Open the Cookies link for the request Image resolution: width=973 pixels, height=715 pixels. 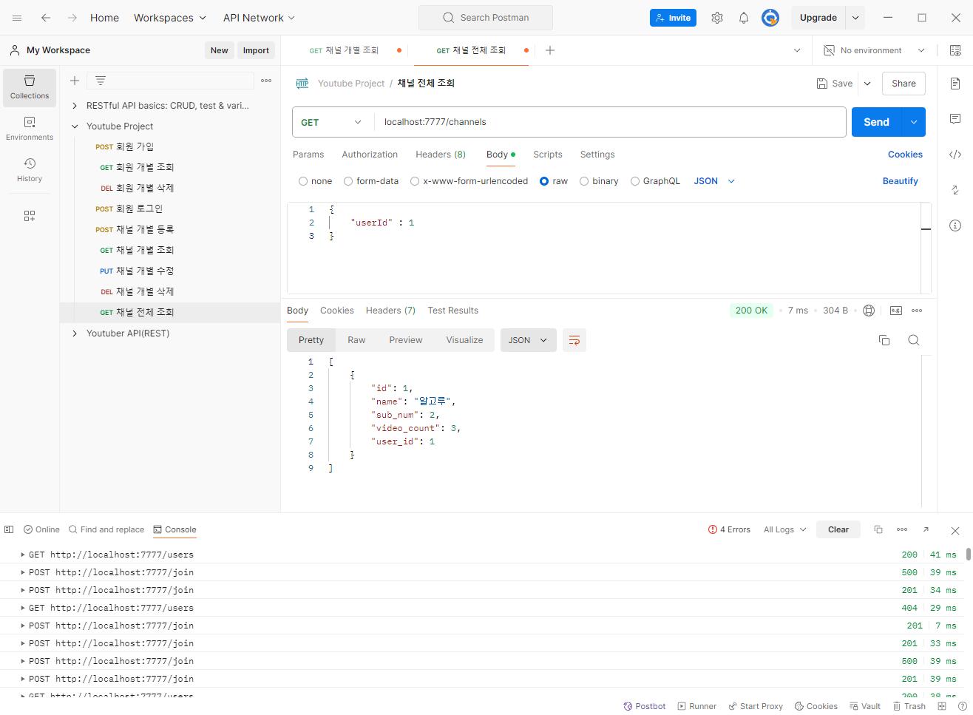pyautogui.click(x=905, y=155)
